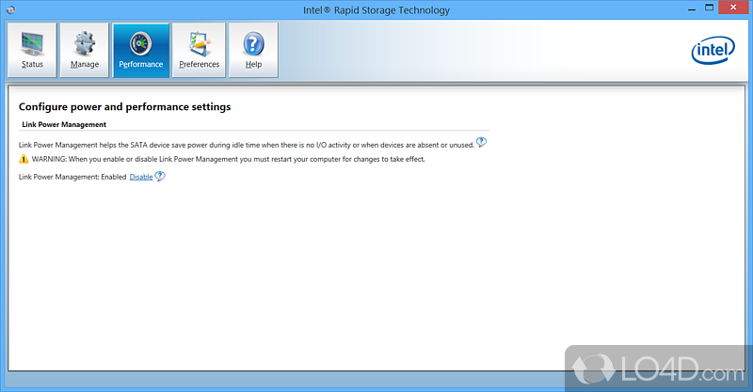This screenshot has height=392, width=753.
Task: Click the SATA idle power description text
Action: point(245,143)
